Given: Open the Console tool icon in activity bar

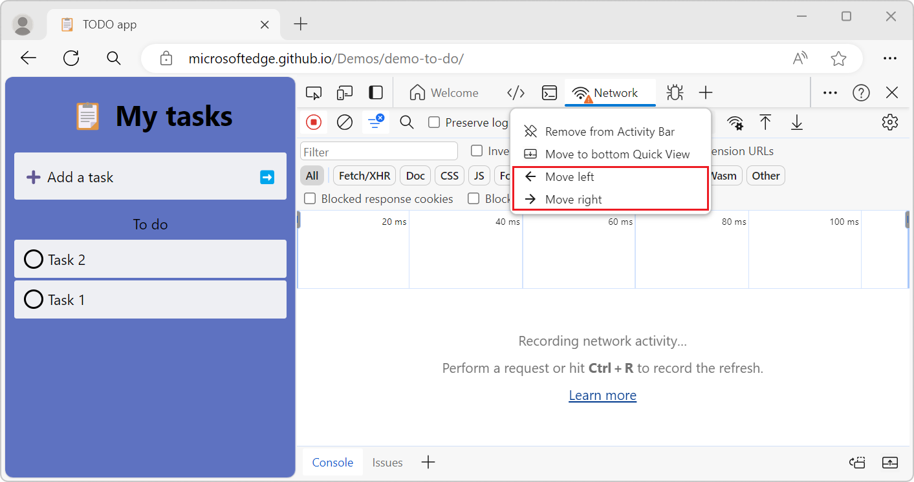Looking at the screenshot, I should pyautogui.click(x=549, y=93).
